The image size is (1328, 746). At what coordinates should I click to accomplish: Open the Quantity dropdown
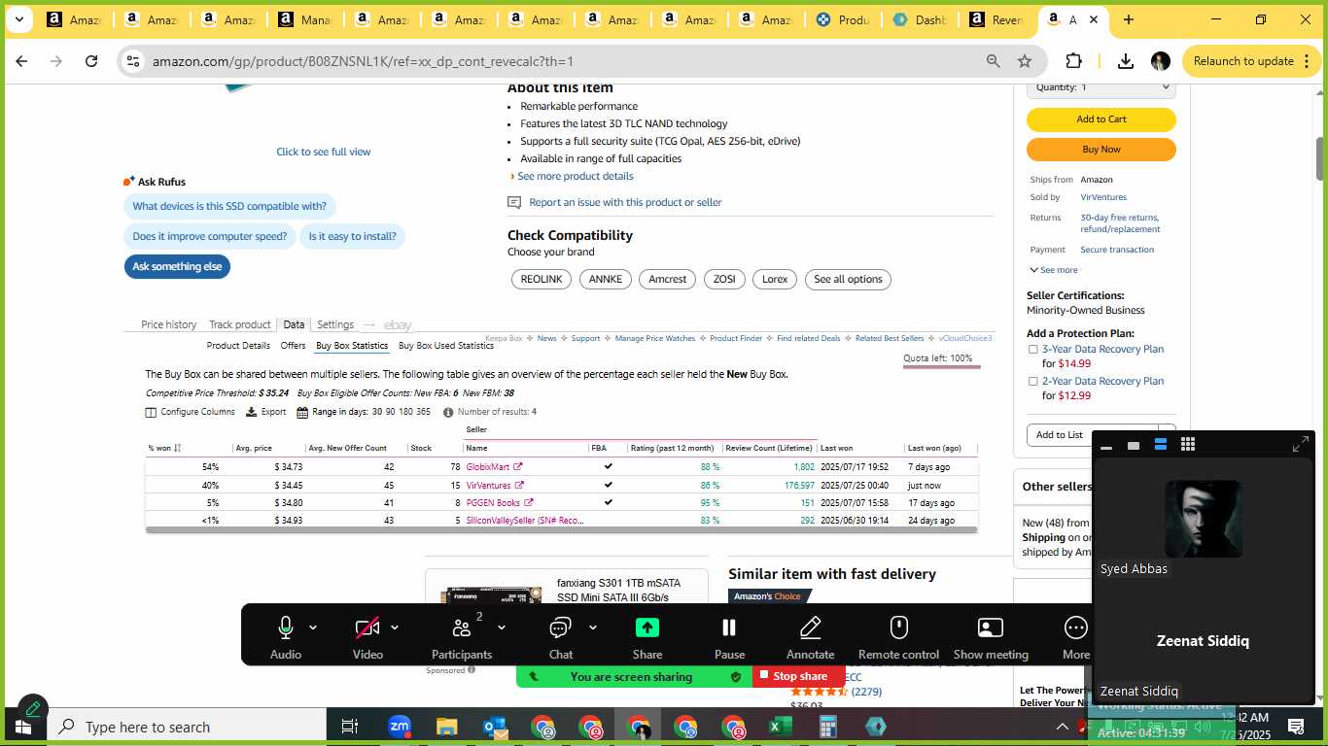(1101, 88)
